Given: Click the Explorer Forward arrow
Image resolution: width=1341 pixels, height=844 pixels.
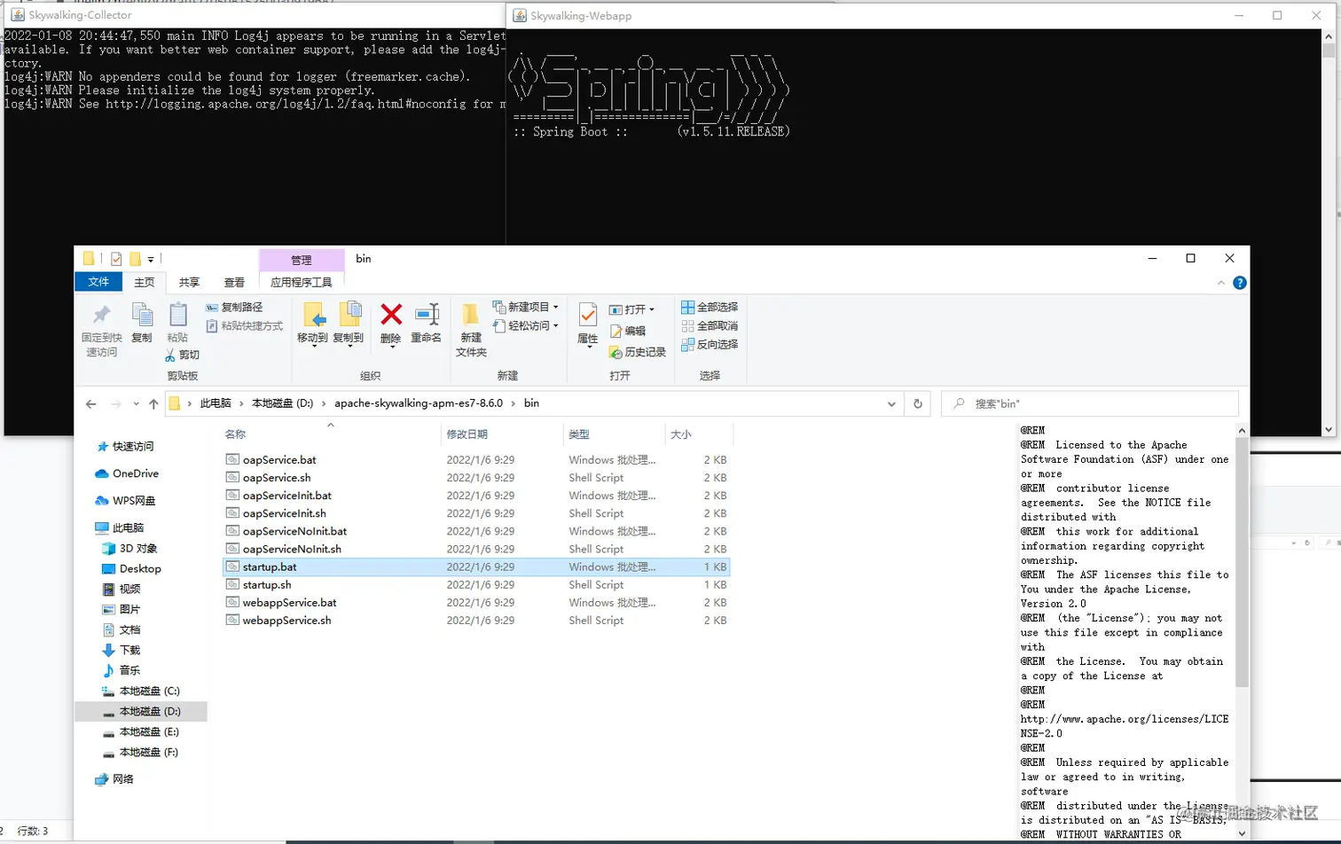Looking at the screenshot, I should [x=115, y=403].
